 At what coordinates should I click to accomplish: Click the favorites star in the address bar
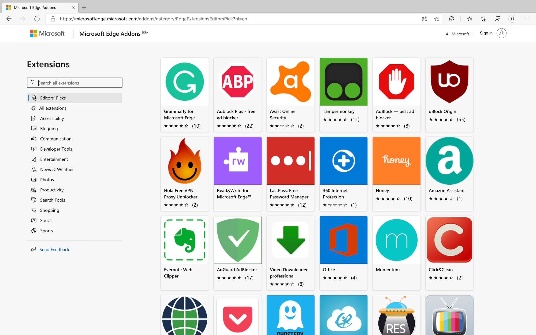point(436,19)
